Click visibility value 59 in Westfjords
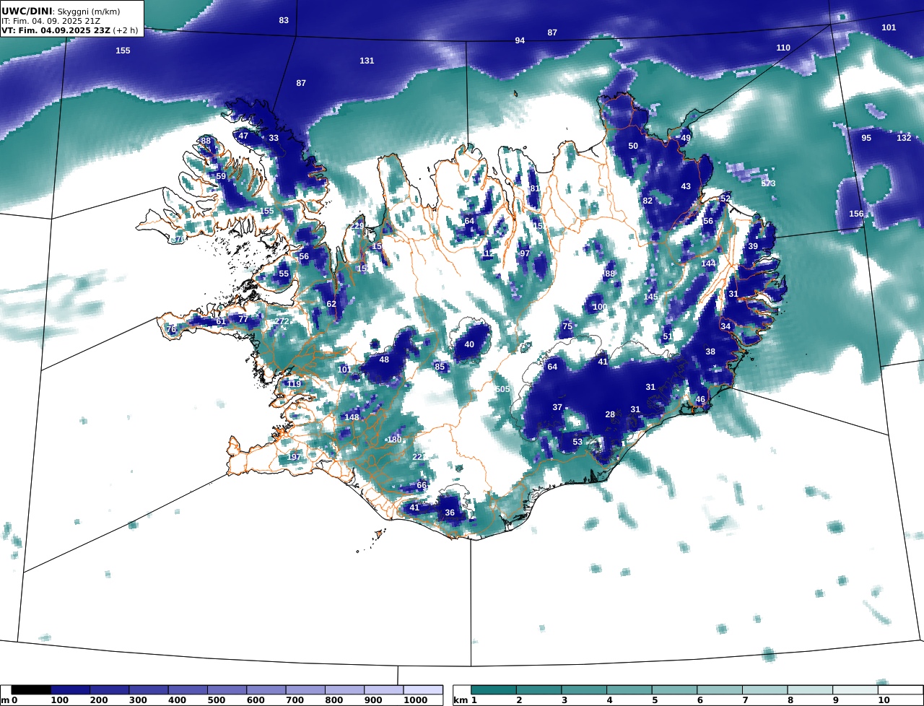The height and width of the screenshot is (706, 924). coord(221,176)
